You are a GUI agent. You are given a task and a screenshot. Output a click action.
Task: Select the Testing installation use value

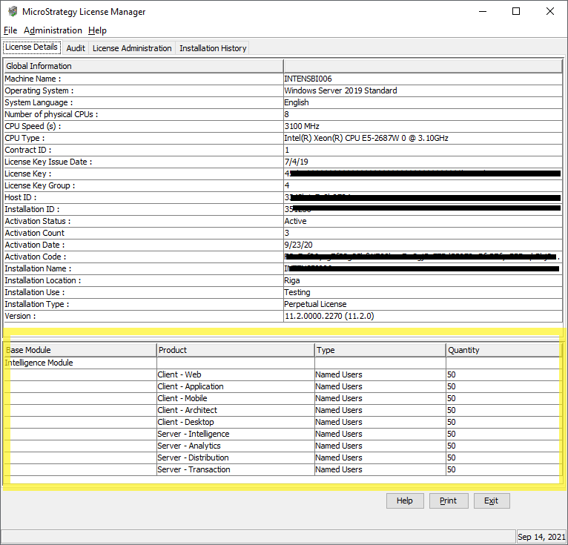[297, 292]
